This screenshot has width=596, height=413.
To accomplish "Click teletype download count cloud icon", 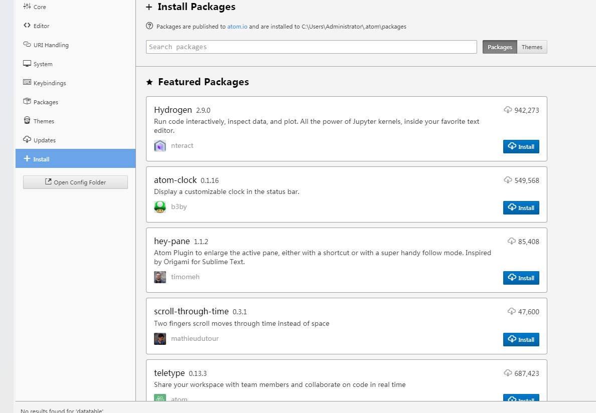I will tap(508, 373).
